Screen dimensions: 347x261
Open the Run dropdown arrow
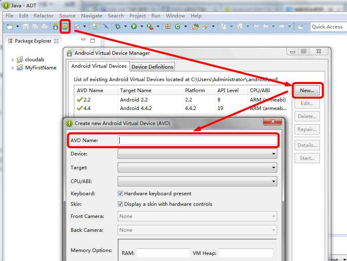coord(142,26)
